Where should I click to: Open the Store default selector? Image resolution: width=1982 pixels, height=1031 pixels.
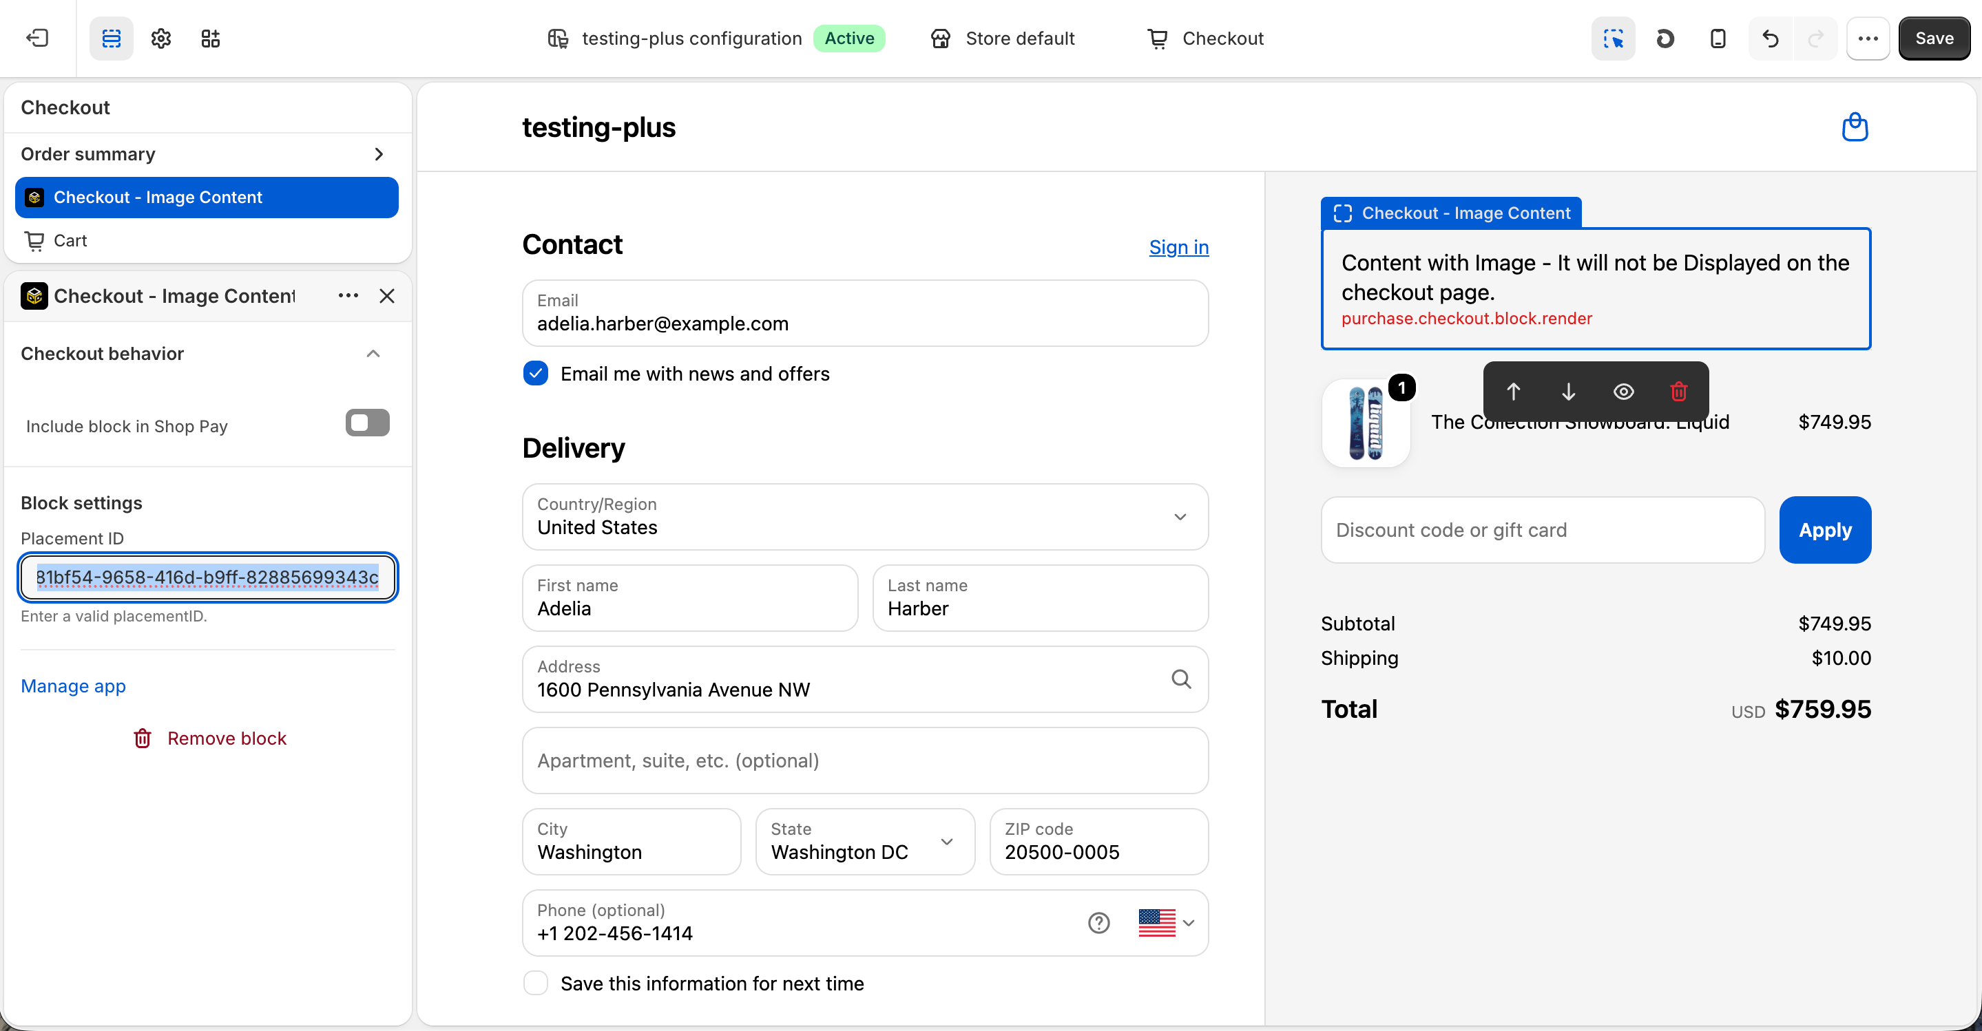(x=1003, y=39)
